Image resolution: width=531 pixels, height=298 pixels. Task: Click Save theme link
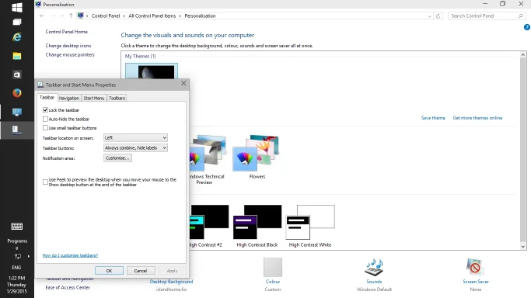point(433,118)
